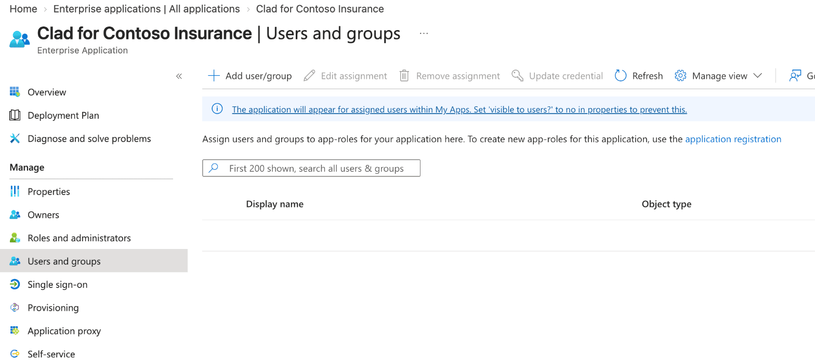Screen dimensions: 815x360
Task: Click the Deployment Plan book icon
Action: pyautogui.click(x=15, y=115)
